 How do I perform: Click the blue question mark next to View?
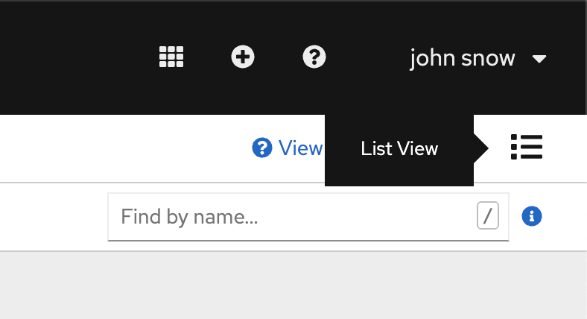262,148
